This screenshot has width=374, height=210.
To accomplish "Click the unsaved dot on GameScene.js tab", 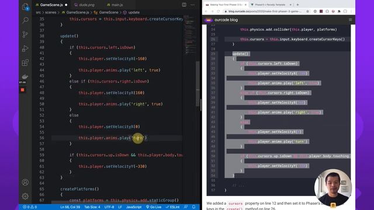I will coord(66,5).
